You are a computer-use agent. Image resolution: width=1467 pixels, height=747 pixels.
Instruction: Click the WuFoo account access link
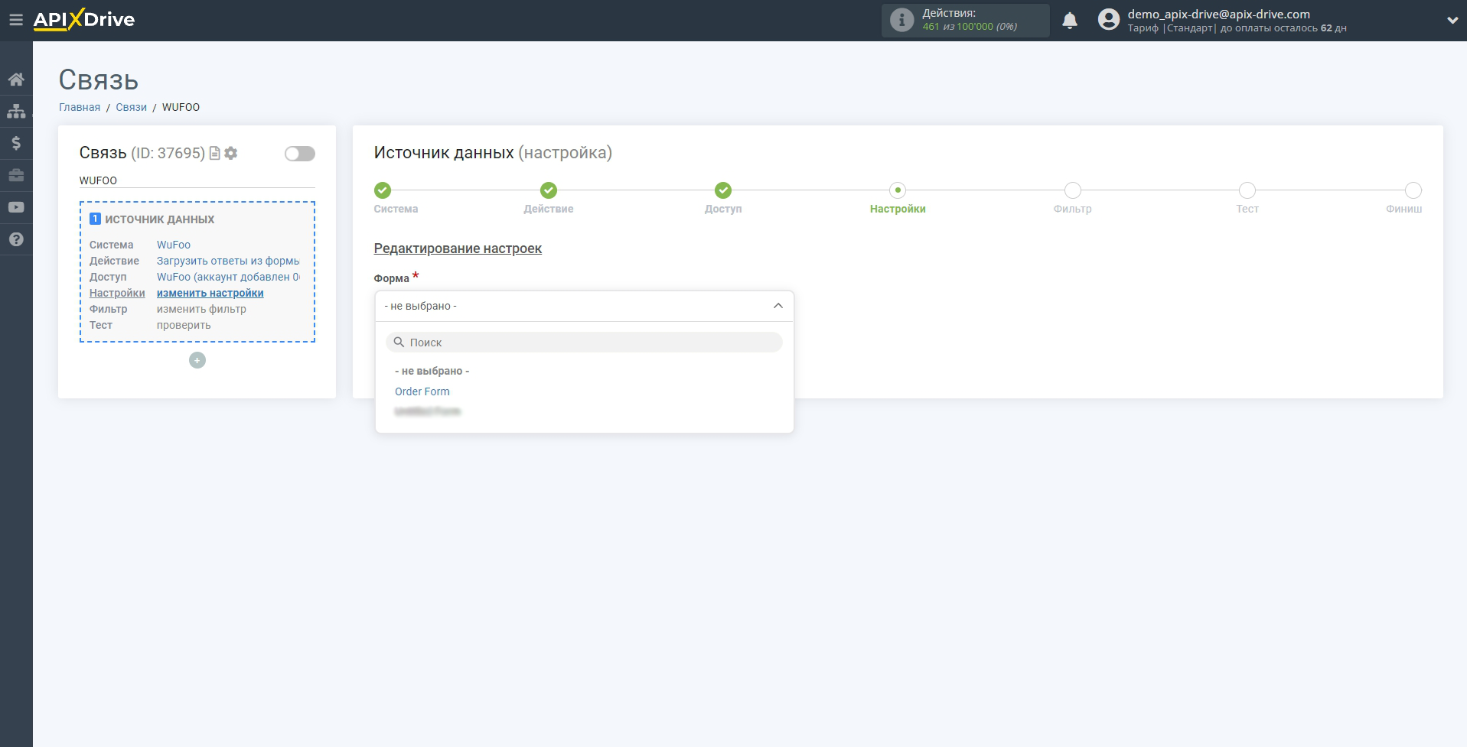[x=228, y=277]
